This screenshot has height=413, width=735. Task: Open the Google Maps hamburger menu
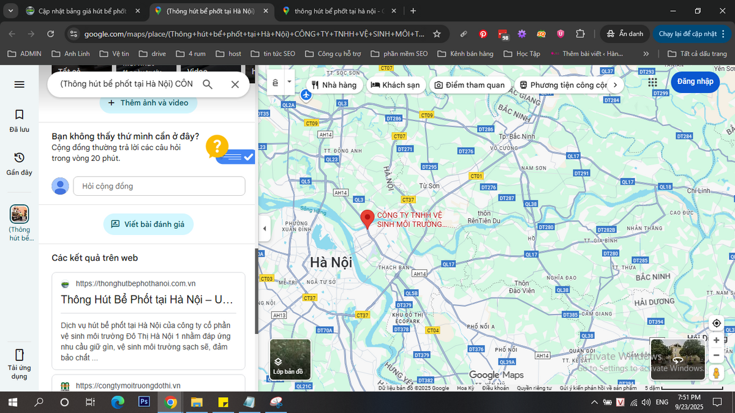[x=19, y=84]
